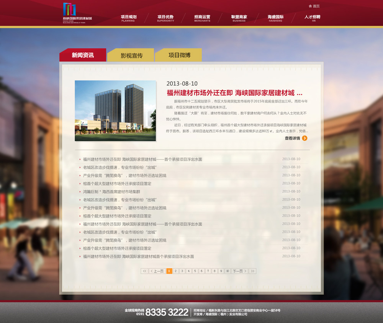Select page 1 in pagination
This screenshot has height=323, width=383.
pyautogui.click(x=169, y=271)
